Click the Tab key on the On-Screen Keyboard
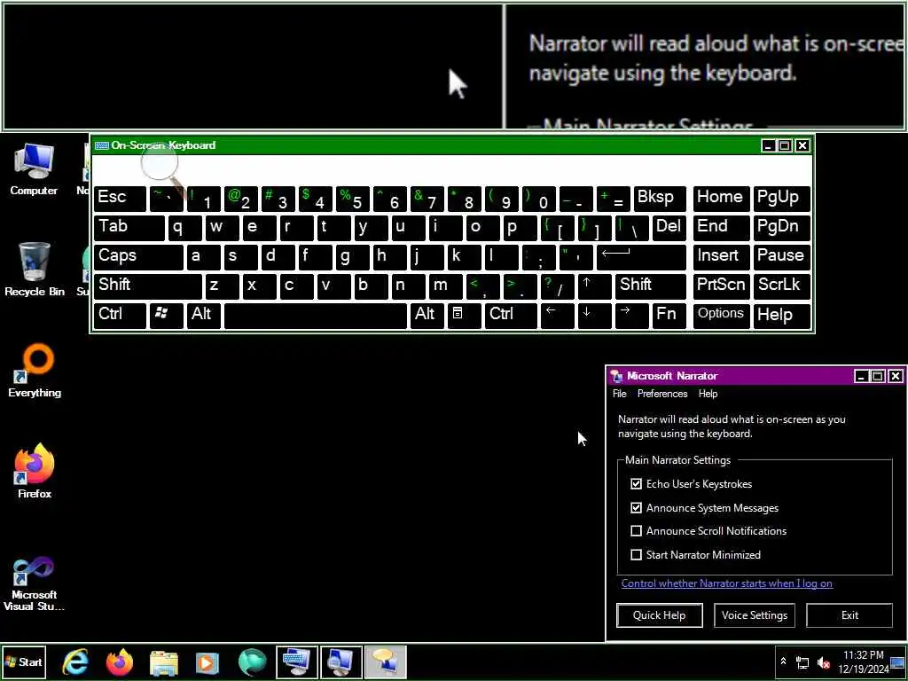This screenshot has height=681, width=908. point(129,228)
